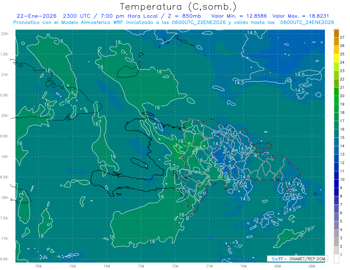Click color scale value '9'
The width and height of the screenshot is (350, 270).
[x=341, y=188]
